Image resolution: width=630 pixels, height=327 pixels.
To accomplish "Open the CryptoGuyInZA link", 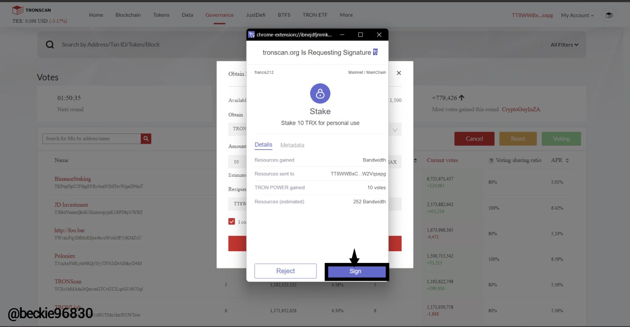I will (x=521, y=109).
